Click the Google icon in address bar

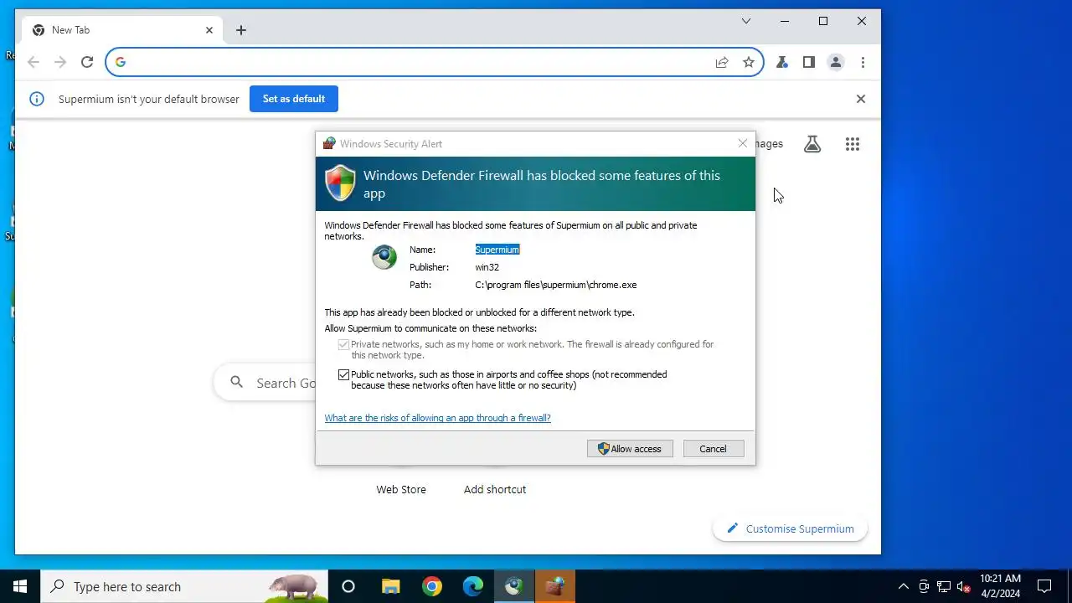click(x=120, y=62)
